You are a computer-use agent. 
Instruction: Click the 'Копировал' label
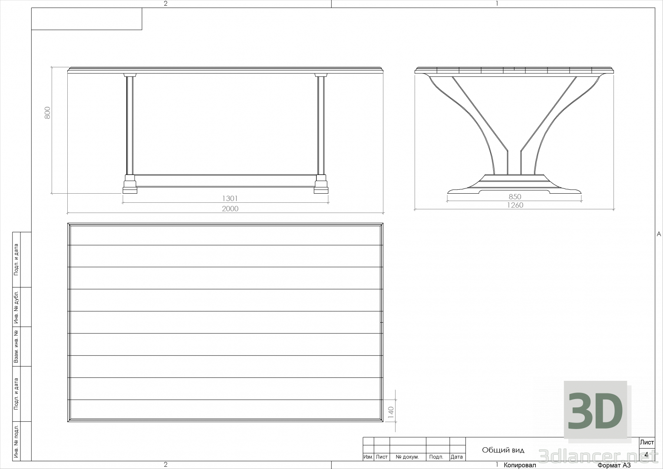[x=520, y=465]
